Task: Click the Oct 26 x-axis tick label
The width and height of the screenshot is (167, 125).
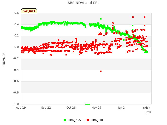Action: pos(71,108)
